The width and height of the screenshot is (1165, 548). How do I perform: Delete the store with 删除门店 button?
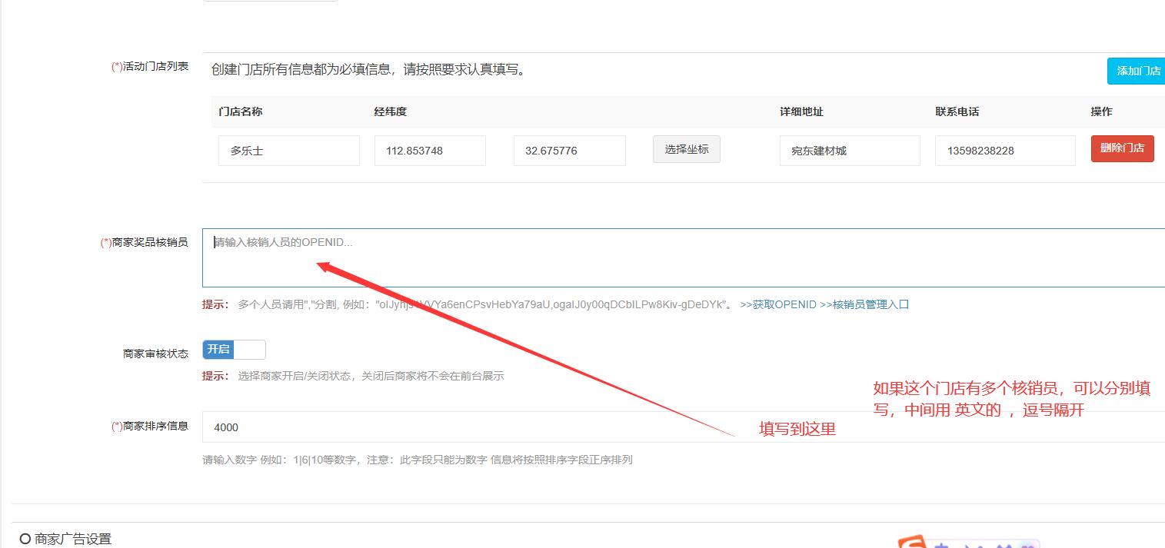click(1122, 148)
